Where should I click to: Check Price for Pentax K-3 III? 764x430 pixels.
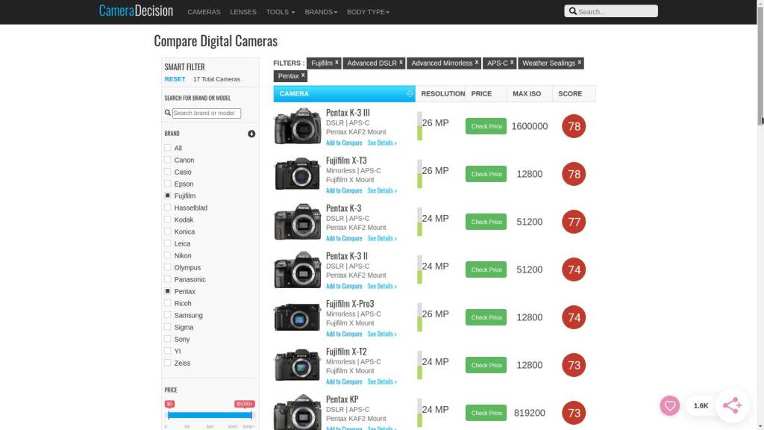[486, 126]
